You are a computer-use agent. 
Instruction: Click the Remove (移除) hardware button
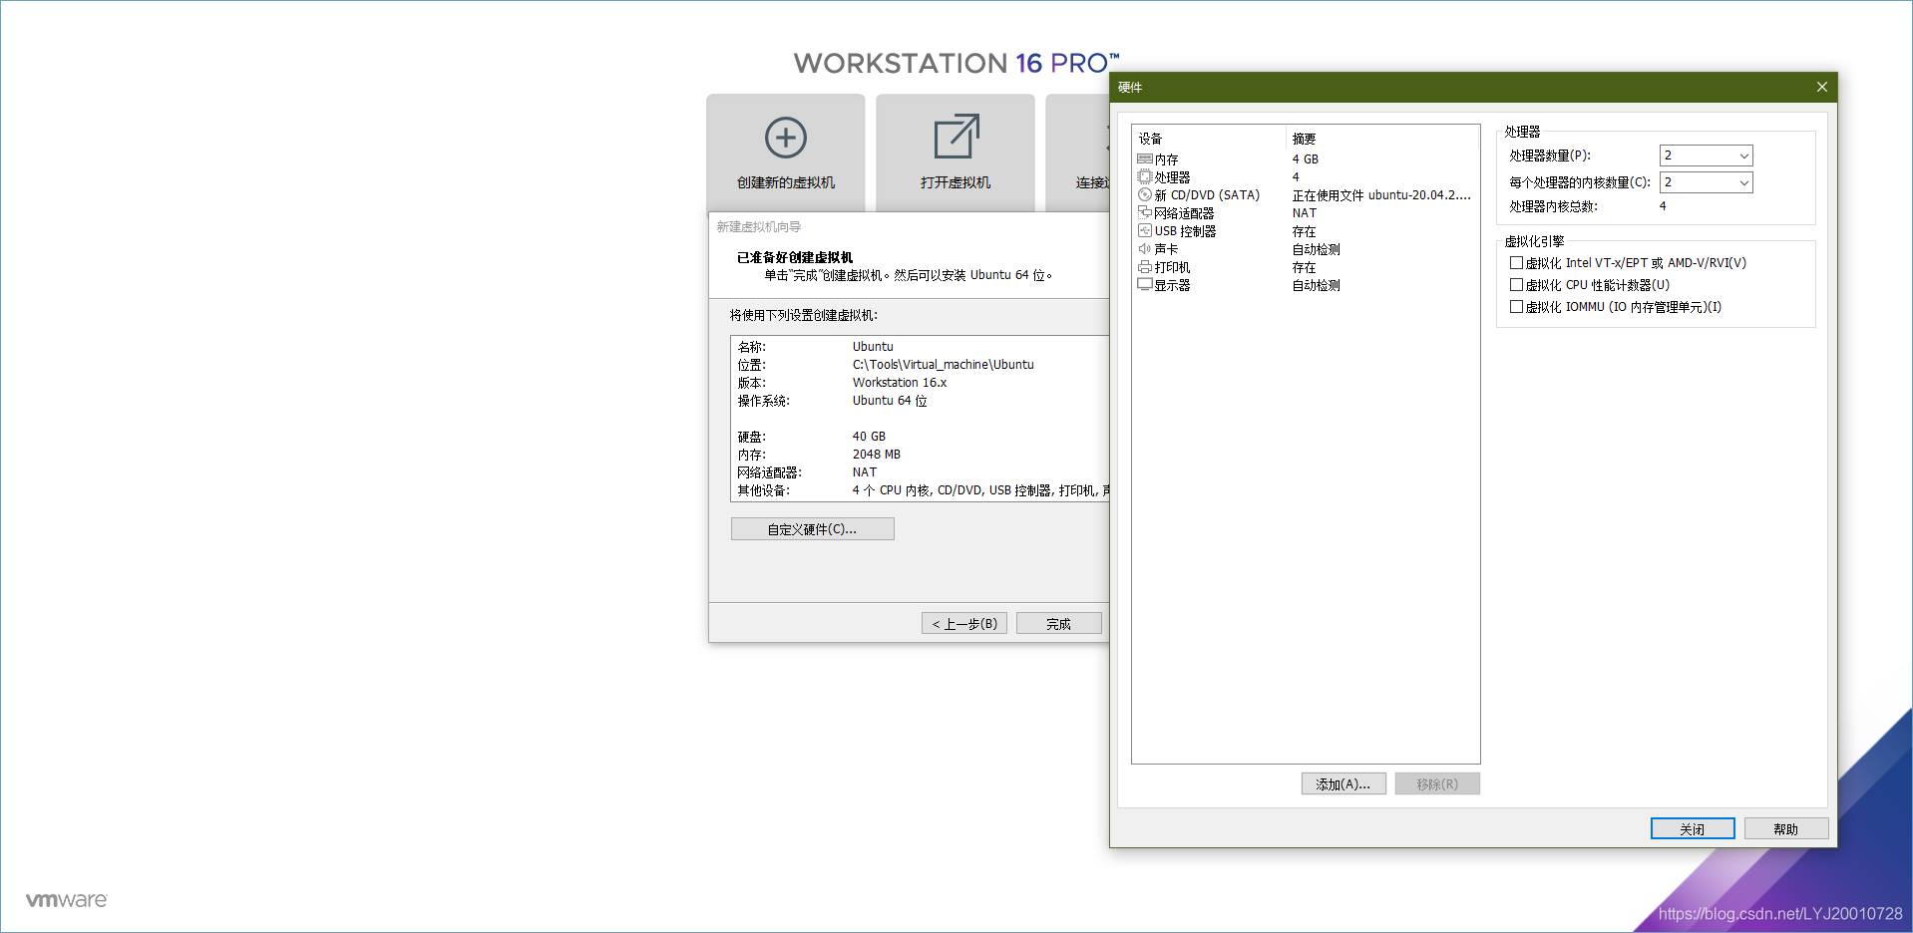click(1437, 784)
